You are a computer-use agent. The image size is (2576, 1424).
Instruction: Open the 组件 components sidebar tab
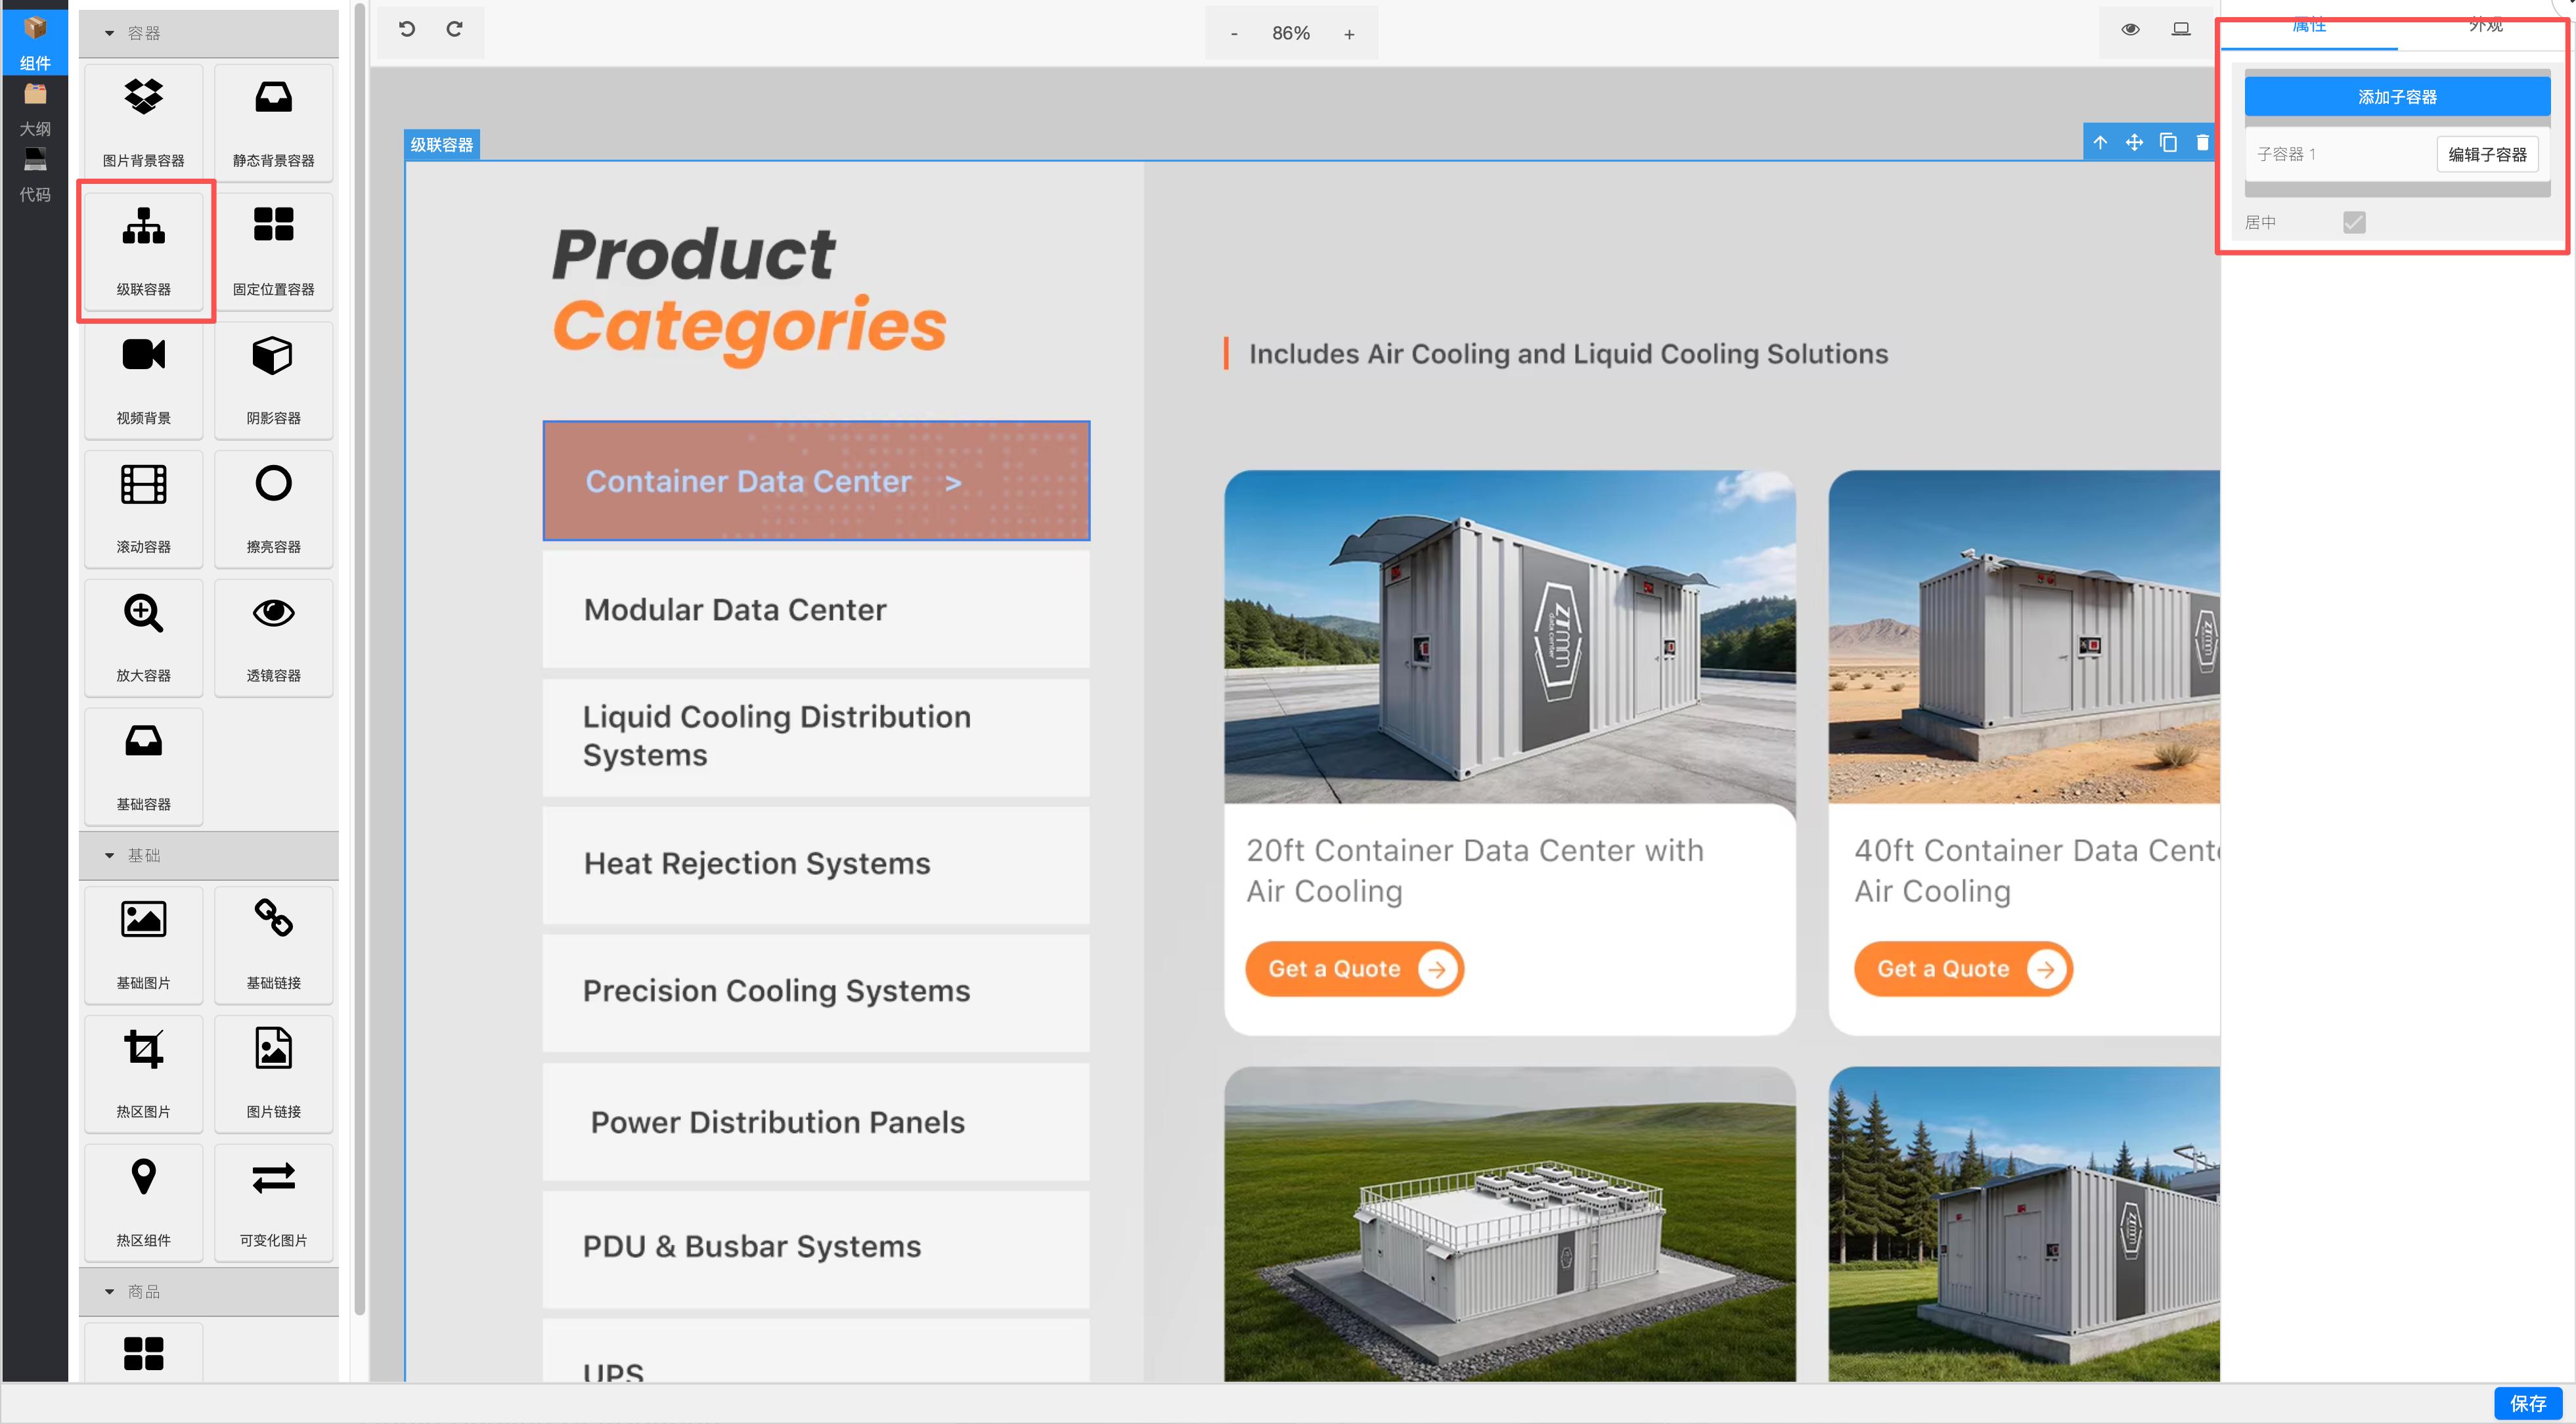point(35,42)
